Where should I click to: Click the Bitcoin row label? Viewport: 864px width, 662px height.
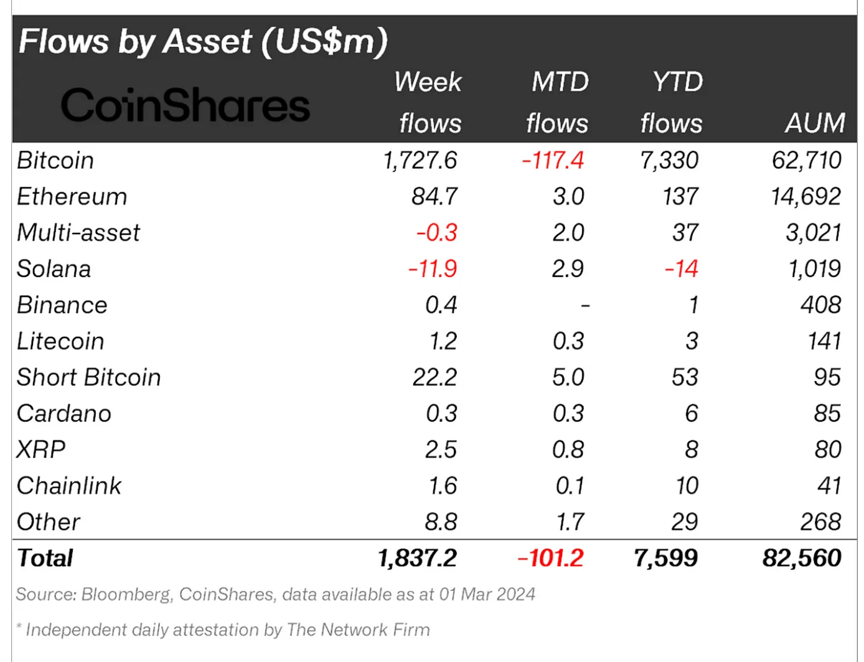tap(55, 161)
